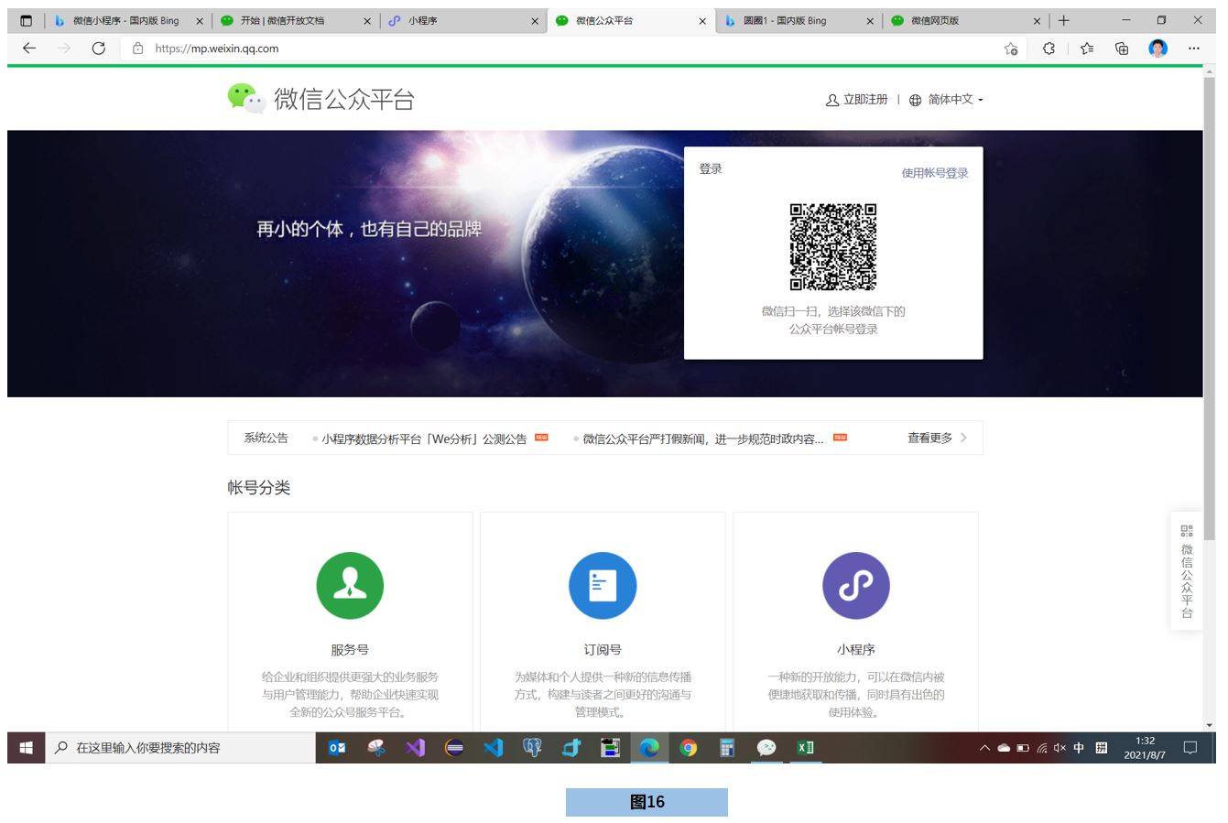The image size is (1228, 823).
Task: Open the tab actions menu icon
Action: 26,20
